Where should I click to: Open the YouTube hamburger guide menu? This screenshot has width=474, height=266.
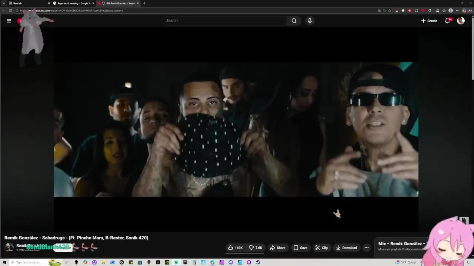pyautogui.click(x=9, y=21)
